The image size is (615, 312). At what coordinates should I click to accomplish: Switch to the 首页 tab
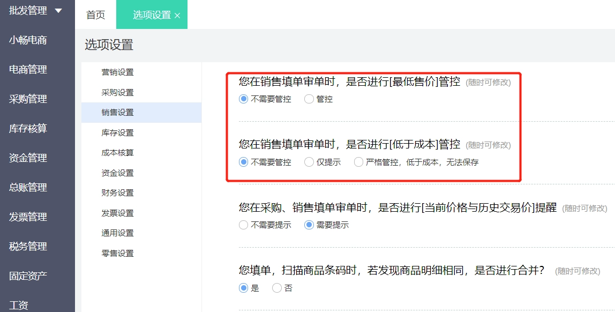click(96, 15)
